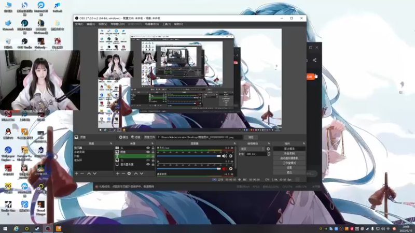
Task: Select the 显示器采集 source row
Action: tap(135, 164)
